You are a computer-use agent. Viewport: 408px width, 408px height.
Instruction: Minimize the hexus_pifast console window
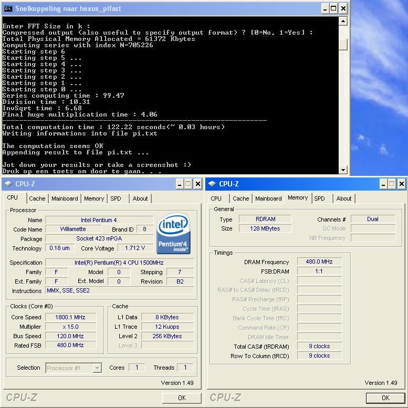coord(325,9)
